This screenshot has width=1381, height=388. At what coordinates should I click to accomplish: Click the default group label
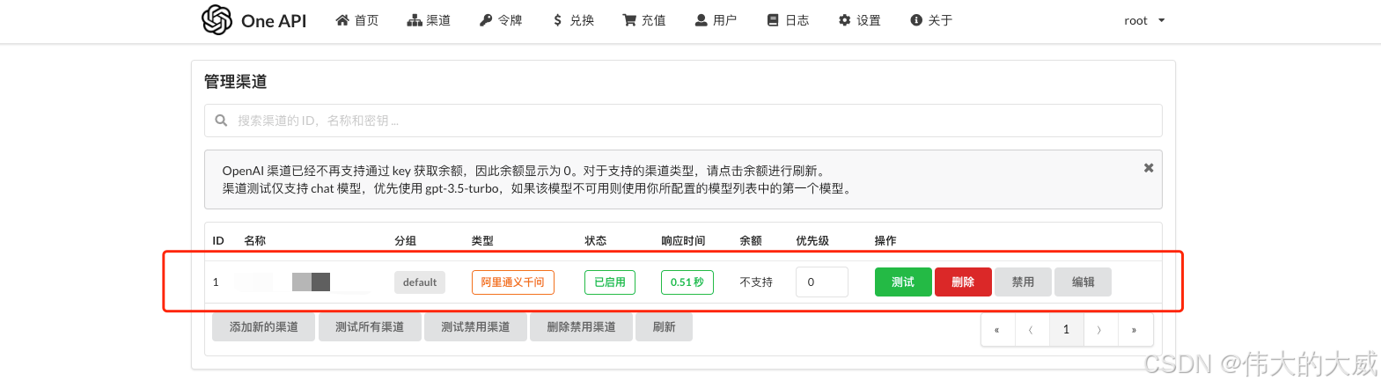coord(420,282)
